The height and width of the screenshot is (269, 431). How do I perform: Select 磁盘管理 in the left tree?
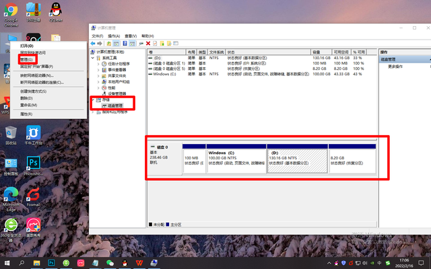pos(114,106)
